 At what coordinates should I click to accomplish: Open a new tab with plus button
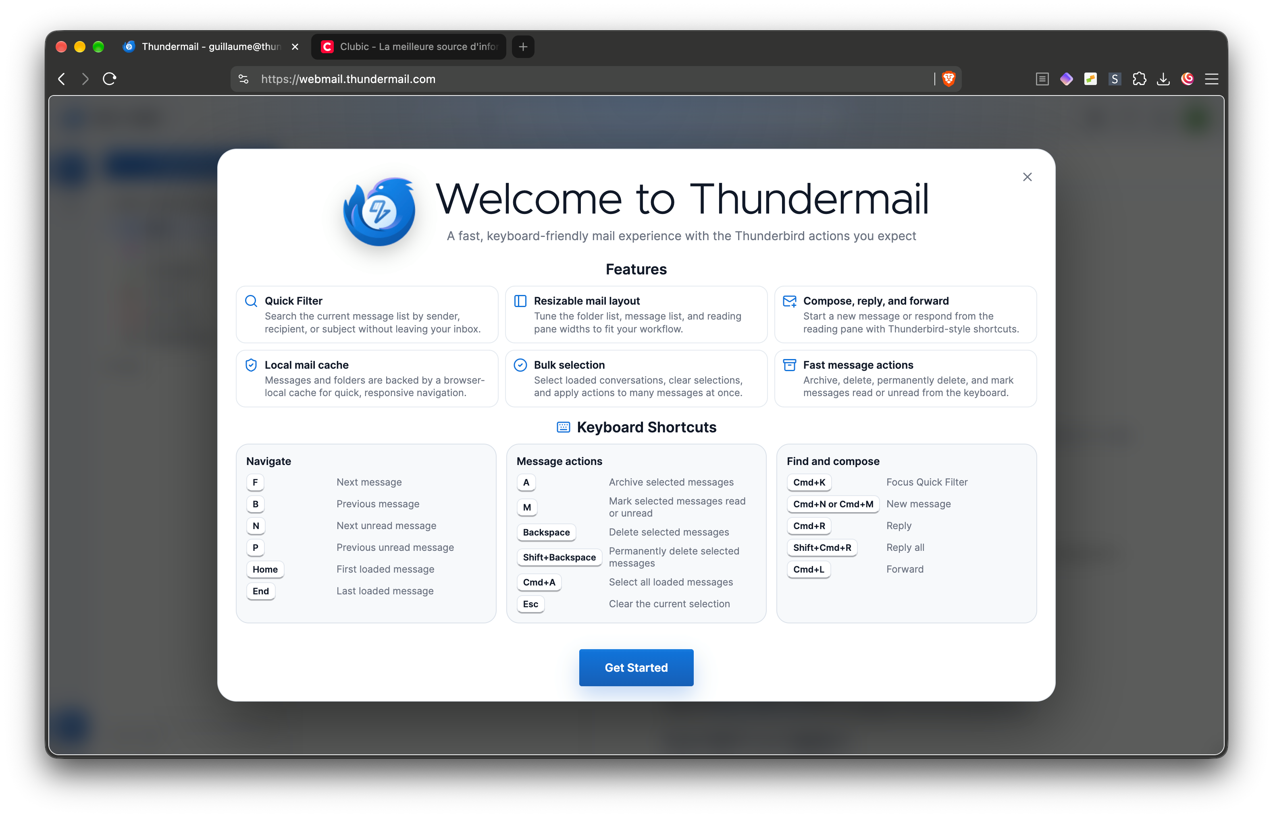(x=523, y=47)
